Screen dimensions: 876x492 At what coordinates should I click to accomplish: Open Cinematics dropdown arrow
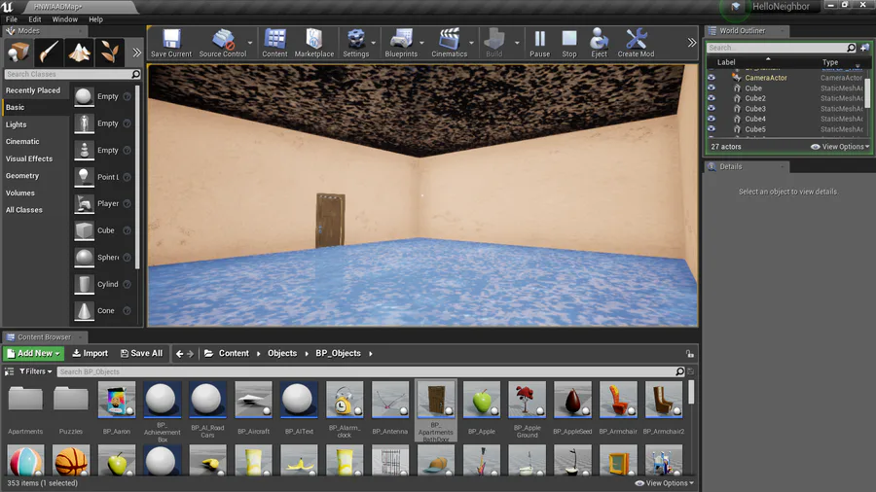471,43
